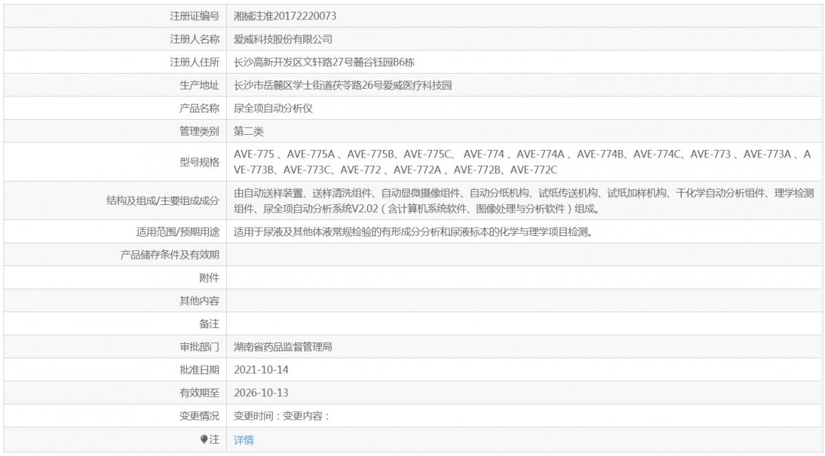Click the 产品储存条件及有效期 label

[x=170, y=254]
